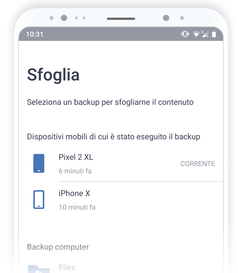Tap the solid blue Pixel 2 XL phone icon

(39, 163)
